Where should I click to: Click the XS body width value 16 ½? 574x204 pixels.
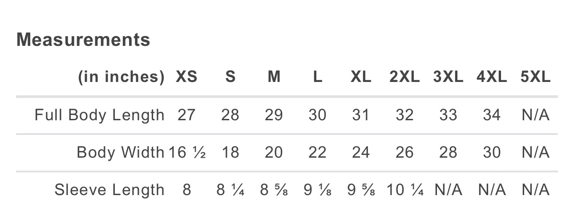[x=187, y=153]
